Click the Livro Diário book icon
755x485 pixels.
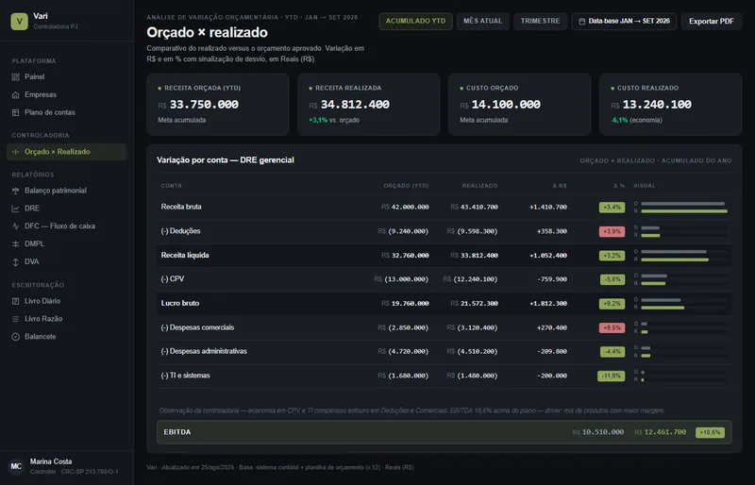tap(15, 301)
